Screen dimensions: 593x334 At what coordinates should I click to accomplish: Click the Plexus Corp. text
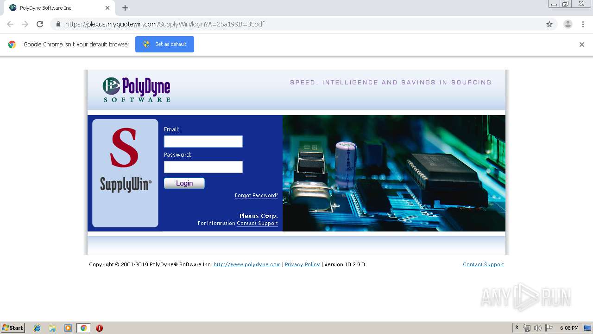pos(259,216)
